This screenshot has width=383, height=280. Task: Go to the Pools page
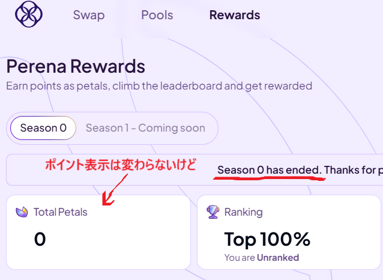157,15
